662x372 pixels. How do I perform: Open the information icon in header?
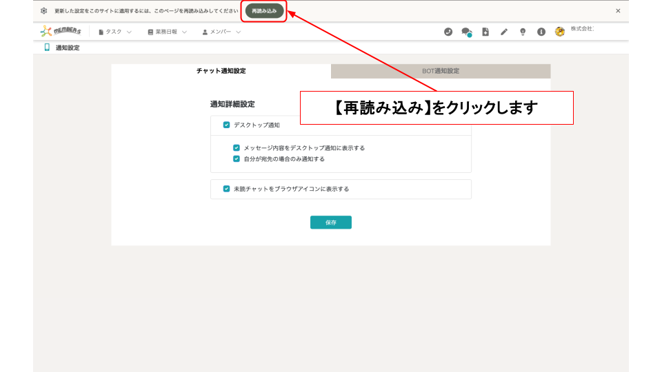(541, 32)
